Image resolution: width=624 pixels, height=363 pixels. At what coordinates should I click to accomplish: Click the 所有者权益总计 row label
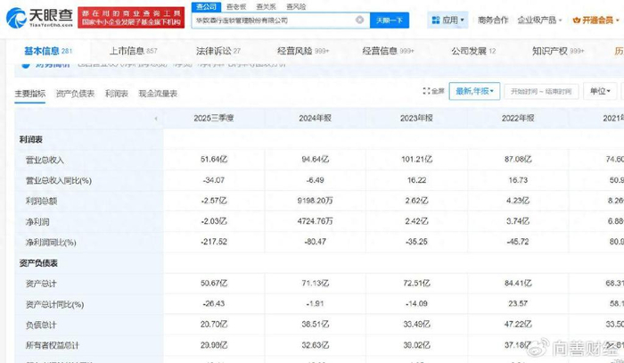tap(52, 345)
